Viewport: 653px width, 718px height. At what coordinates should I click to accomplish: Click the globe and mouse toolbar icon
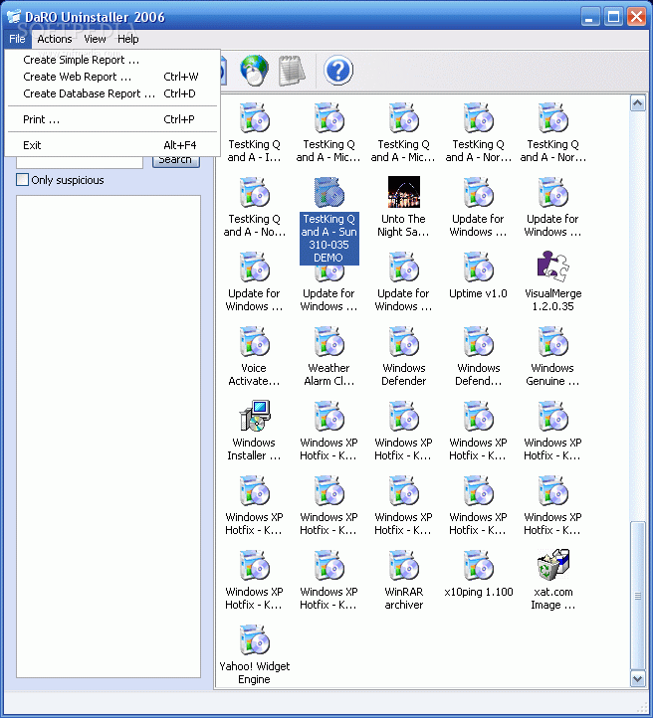coord(254,70)
